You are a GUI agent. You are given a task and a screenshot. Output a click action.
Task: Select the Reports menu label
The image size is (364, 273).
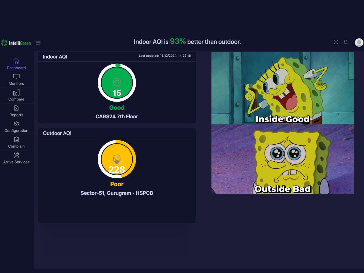point(16,115)
